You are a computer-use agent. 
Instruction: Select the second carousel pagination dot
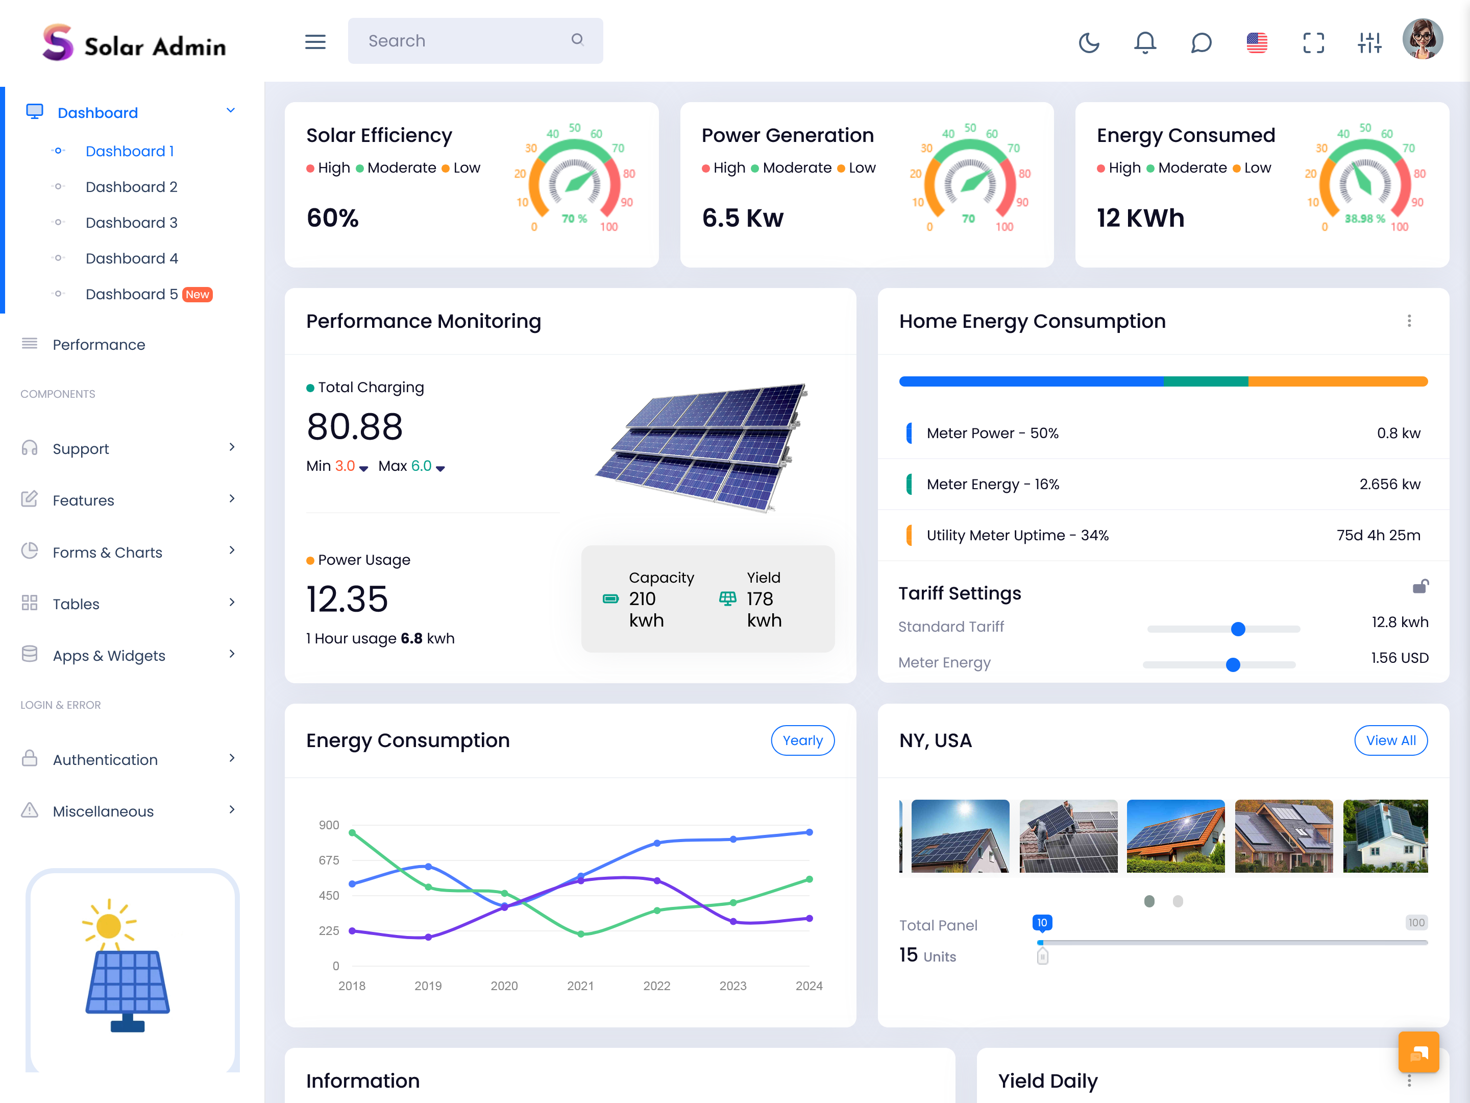pos(1178,901)
